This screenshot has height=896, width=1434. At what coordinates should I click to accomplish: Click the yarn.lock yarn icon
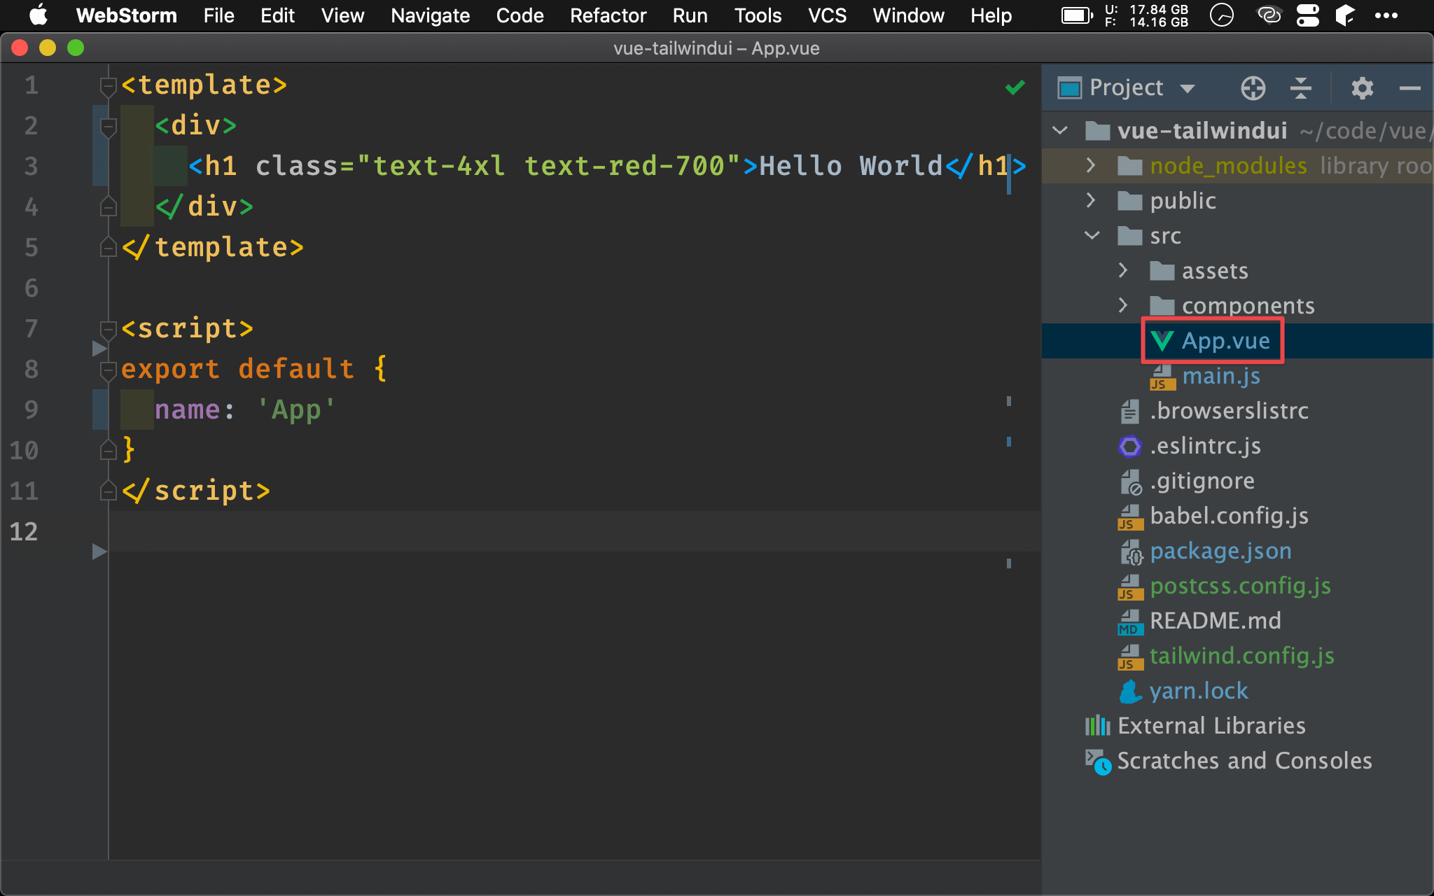click(x=1130, y=692)
